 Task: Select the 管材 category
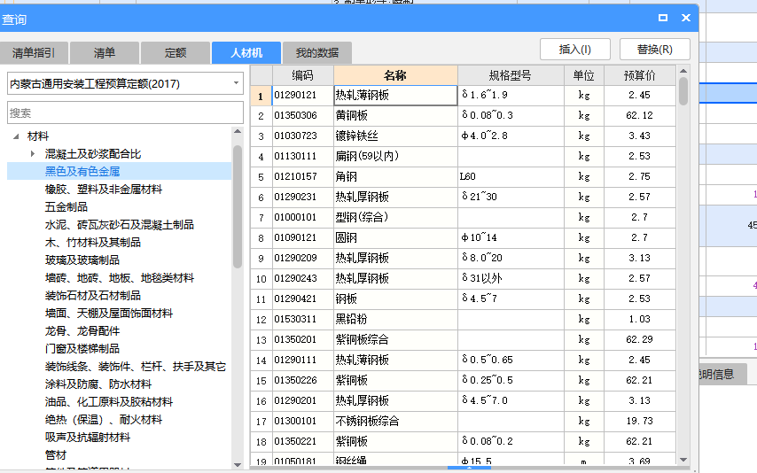(56, 454)
